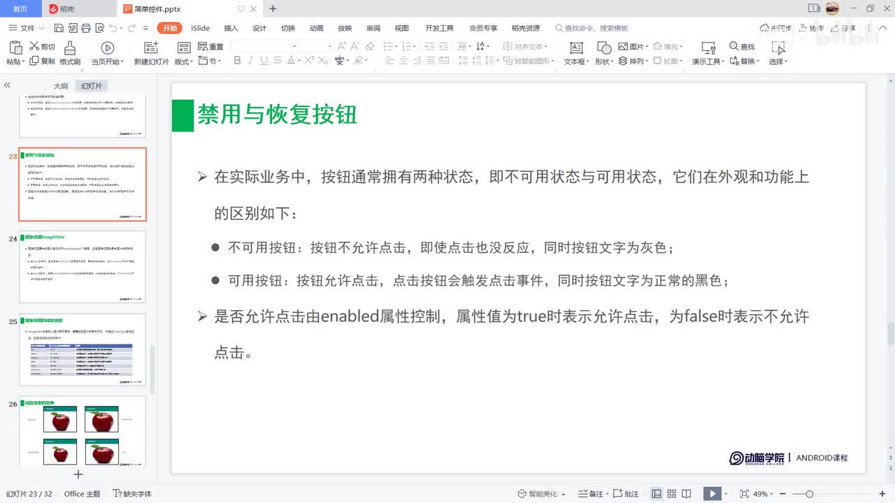Toggle Underline formatting

(264, 61)
